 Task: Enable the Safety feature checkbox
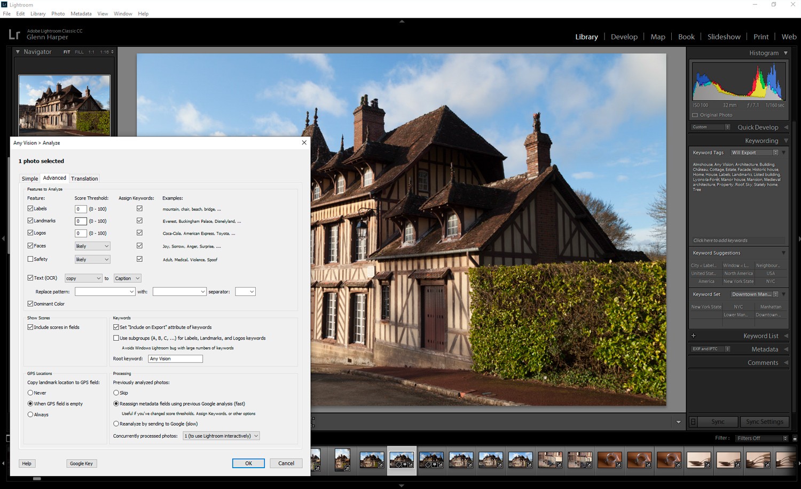pyautogui.click(x=30, y=259)
